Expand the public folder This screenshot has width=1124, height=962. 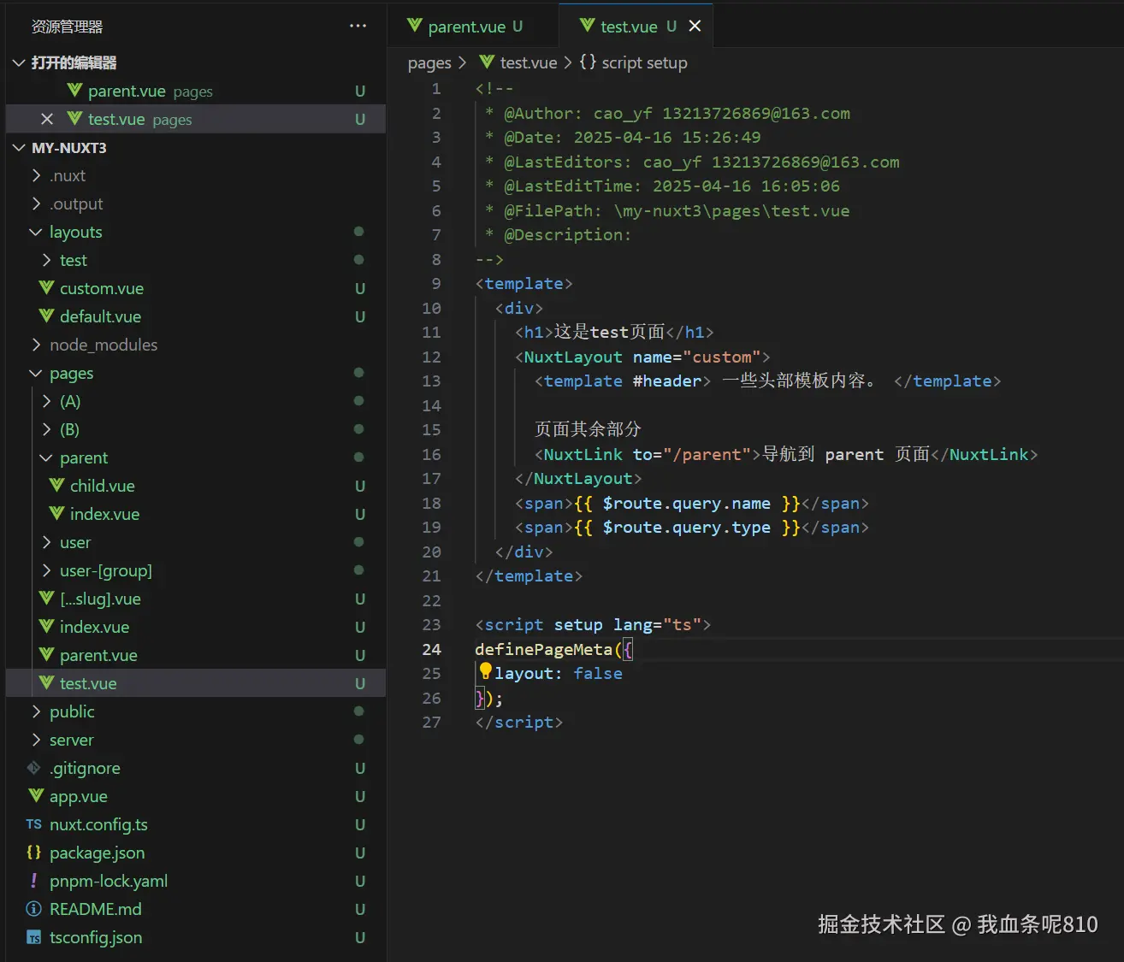(36, 711)
